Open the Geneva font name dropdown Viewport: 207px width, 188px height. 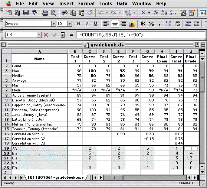coord(53,24)
